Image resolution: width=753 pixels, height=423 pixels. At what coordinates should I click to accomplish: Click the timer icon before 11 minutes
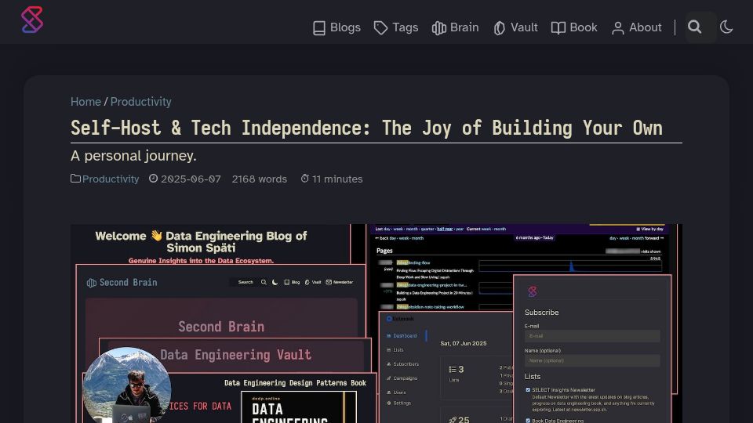(304, 179)
